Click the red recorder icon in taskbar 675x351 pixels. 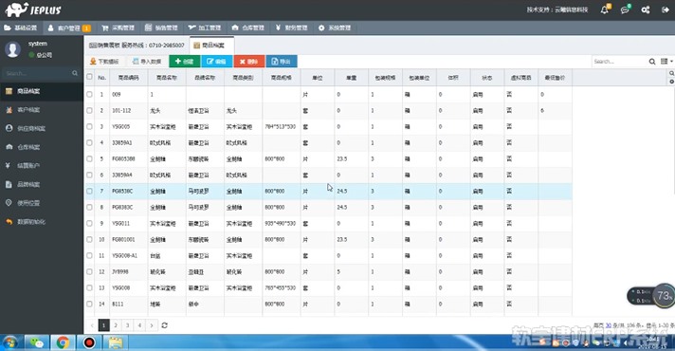coord(89,342)
